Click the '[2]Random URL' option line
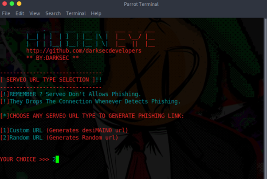 click(x=59, y=137)
